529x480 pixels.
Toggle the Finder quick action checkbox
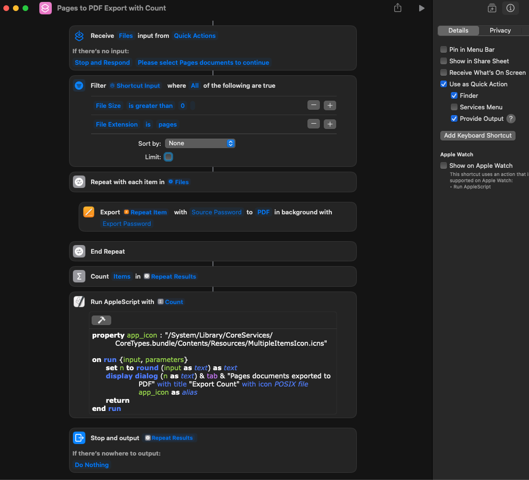tap(454, 95)
